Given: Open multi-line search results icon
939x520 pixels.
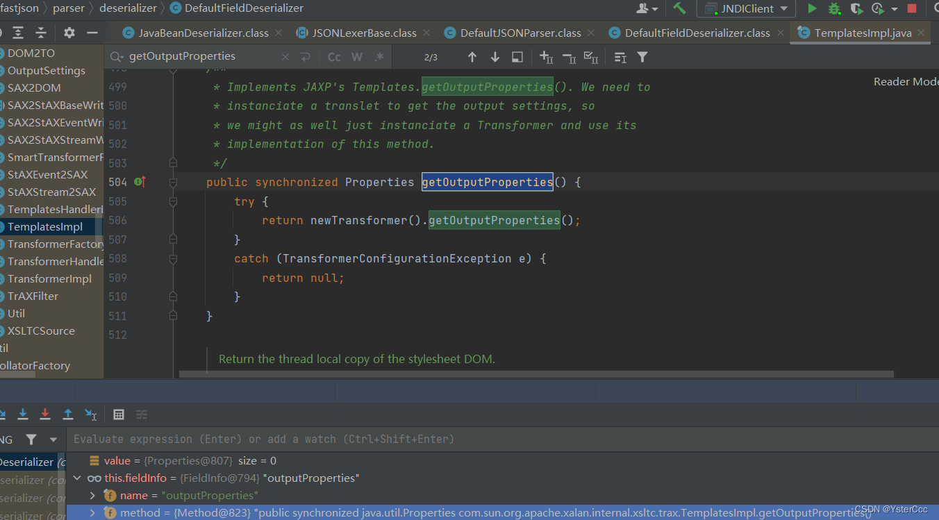Looking at the screenshot, I should coord(620,57).
